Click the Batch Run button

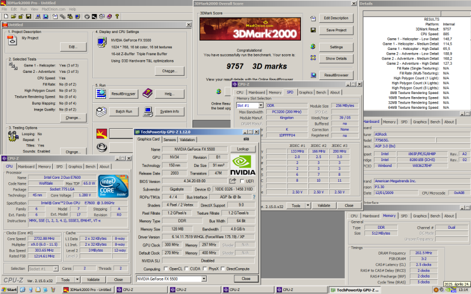point(124,112)
